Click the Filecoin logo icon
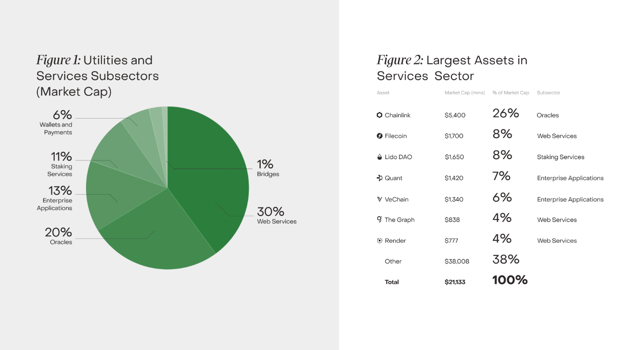This screenshot has width=637, height=350. pos(379,136)
